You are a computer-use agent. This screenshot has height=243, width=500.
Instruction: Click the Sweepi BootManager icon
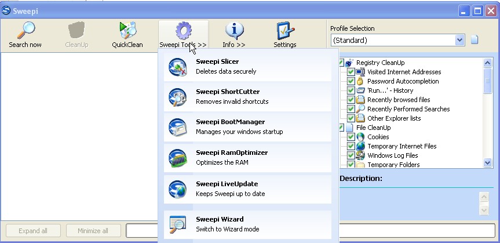point(178,128)
